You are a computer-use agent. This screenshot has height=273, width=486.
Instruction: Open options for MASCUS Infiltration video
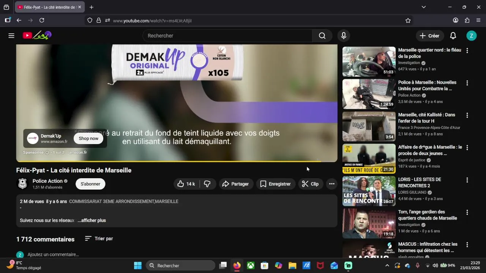pyautogui.click(x=467, y=245)
